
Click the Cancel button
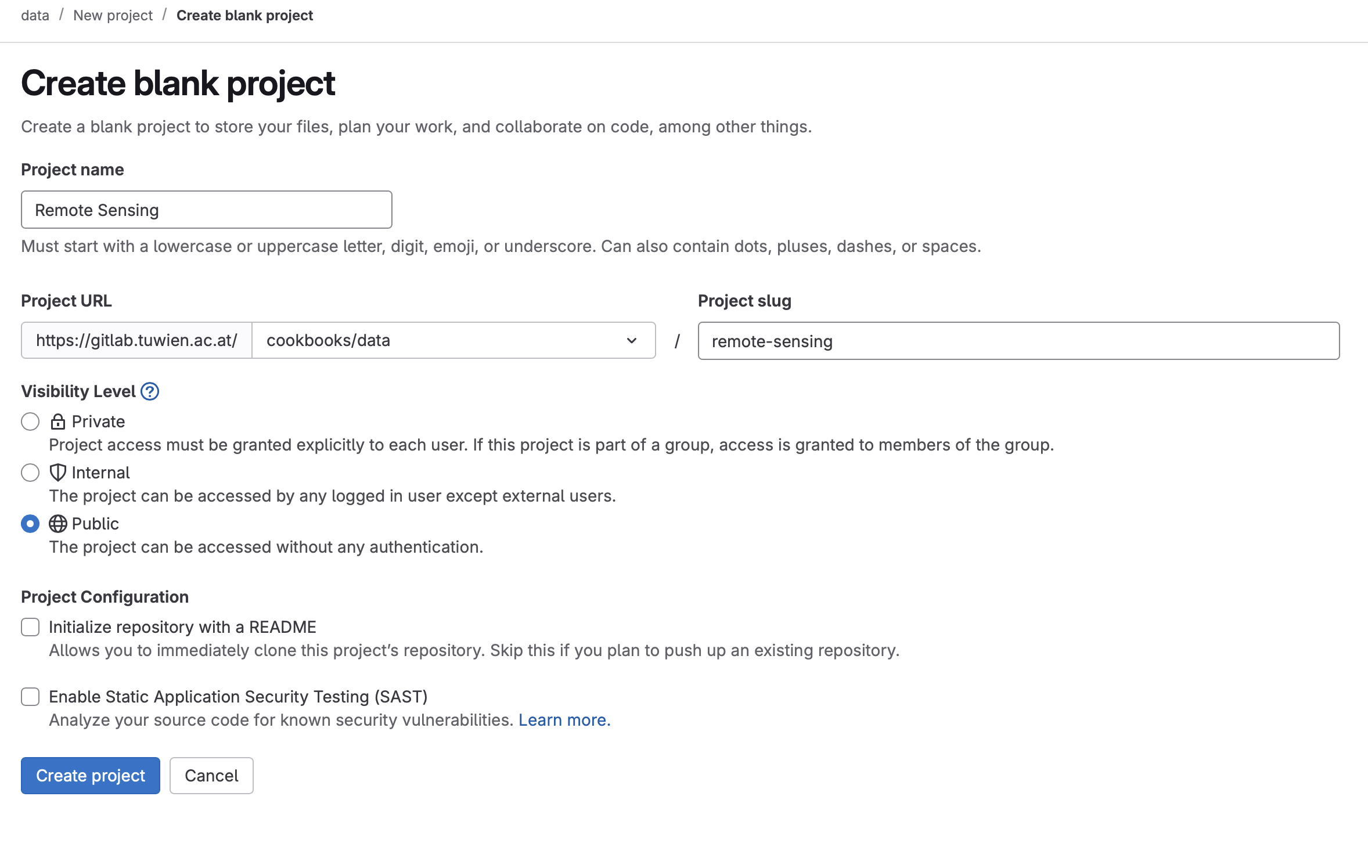[x=211, y=776]
